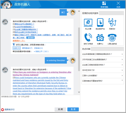
Task: Click the 关闭 button next to 发送
Action: pyautogui.click(x=60, y=109)
